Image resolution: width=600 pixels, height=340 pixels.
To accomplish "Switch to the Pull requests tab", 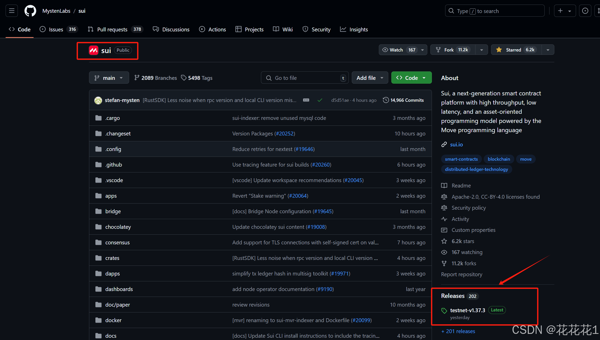I will (115, 29).
